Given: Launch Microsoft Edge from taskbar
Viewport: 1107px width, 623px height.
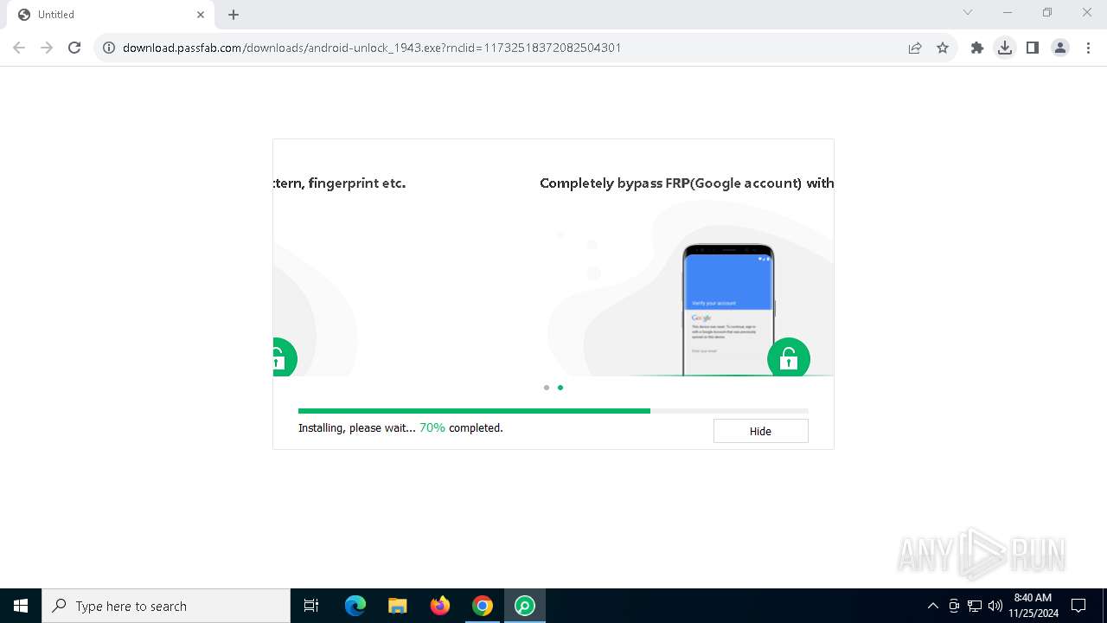Looking at the screenshot, I should pos(355,606).
